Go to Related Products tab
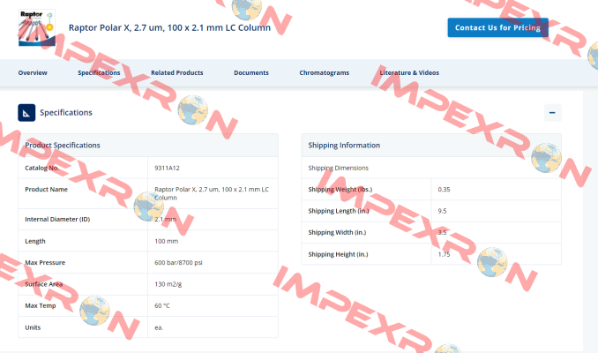The height and width of the screenshot is (353, 598). click(x=177, y=72)
